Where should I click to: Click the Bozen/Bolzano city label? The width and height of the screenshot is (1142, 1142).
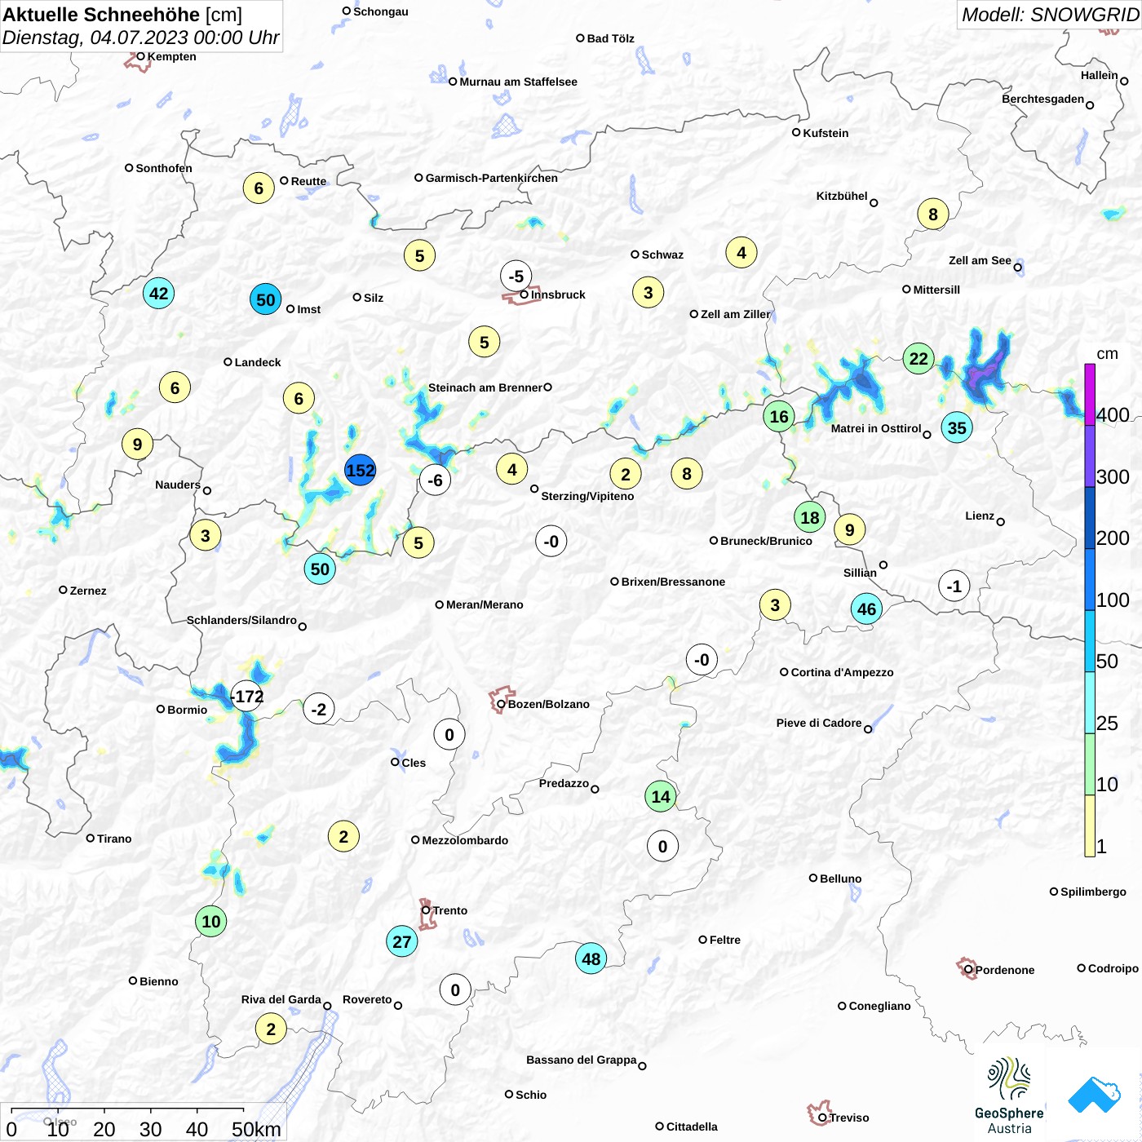pyautogui.click(x=549, y=704)
